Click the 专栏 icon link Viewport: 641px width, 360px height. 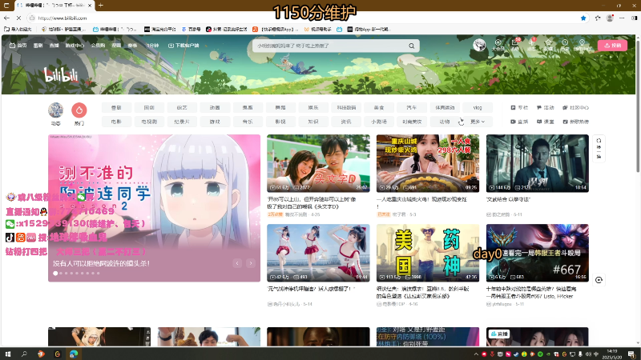519,108
